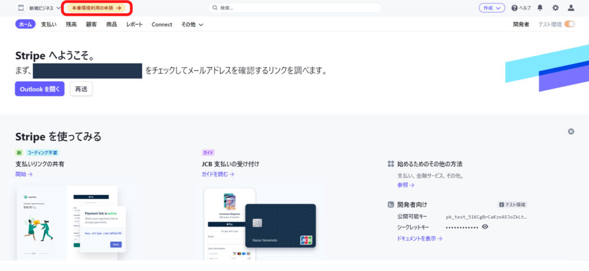Viewport: 589px width, 271px height.
Task: Open 開発者 developer section
Action: tap(521, 24)
